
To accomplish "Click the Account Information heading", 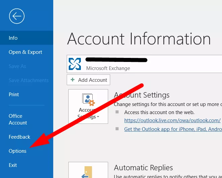I will pyautogui.click(x=139, y=39).
